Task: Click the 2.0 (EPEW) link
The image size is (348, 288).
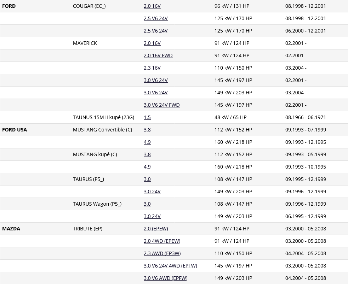Action: (x=156, y=229)
